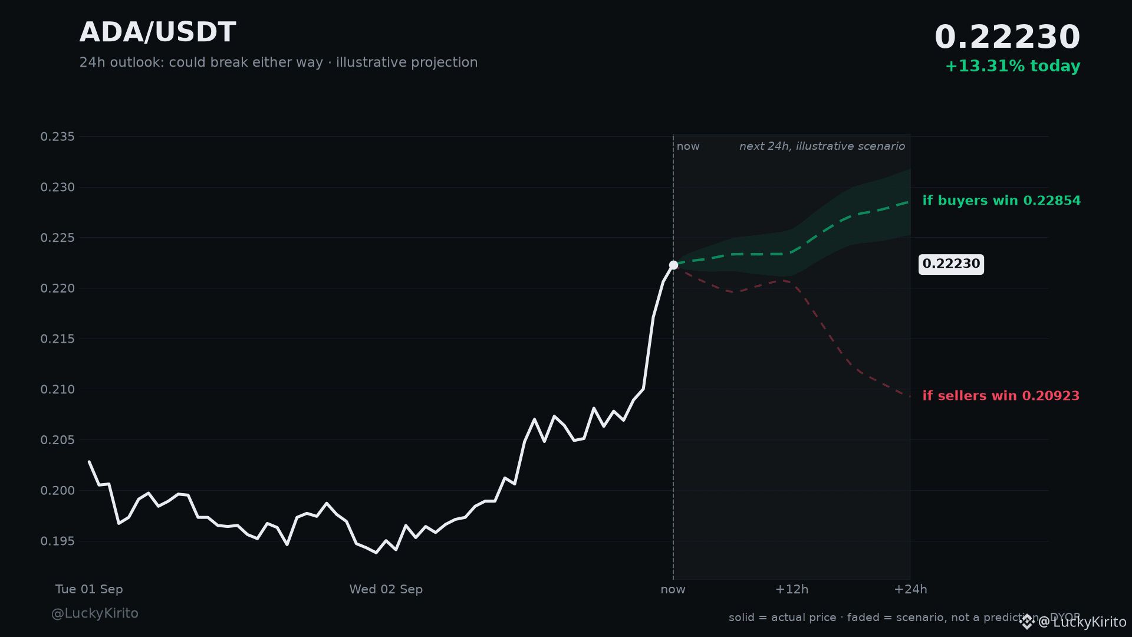
Task: Click the Binance logo icon beside LuckyKirito
Action: click(1027, 622)
